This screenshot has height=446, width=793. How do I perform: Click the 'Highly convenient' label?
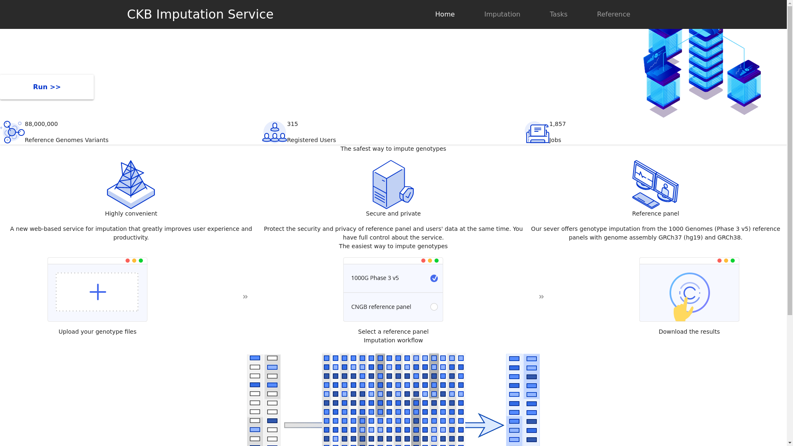pyautogui.click(x=131, y=214)
